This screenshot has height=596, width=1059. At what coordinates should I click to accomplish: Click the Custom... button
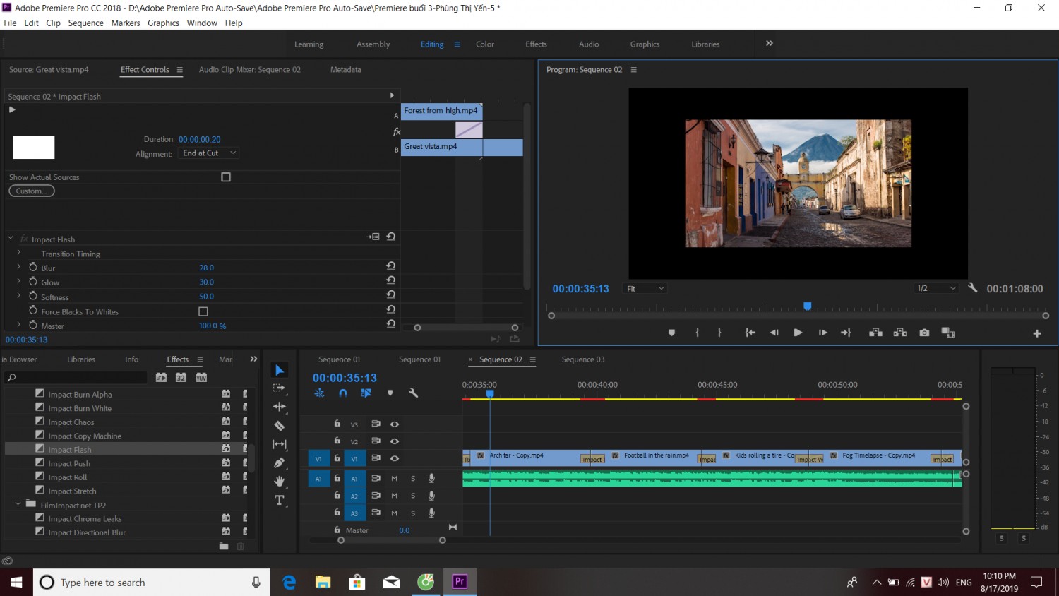tap(32, 191)
